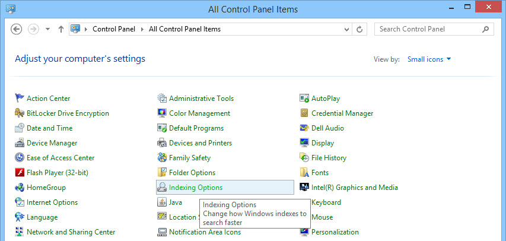Click the AutoPlay icon
Image resolution: width=506 pixels, height=241 pixels.
point(304,98)
